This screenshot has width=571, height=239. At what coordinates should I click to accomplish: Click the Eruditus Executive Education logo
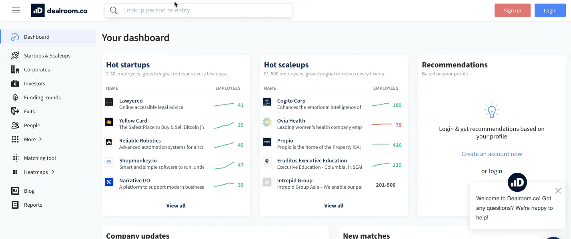[267, 162]
